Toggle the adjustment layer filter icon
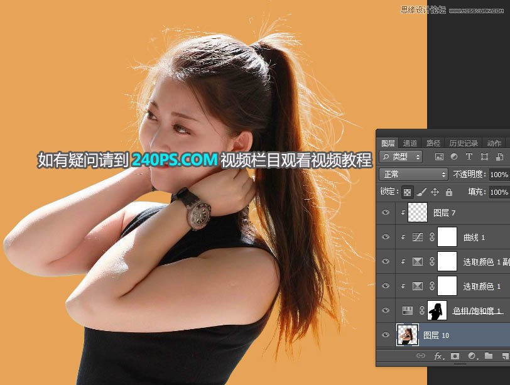 [x=454, y=157]
